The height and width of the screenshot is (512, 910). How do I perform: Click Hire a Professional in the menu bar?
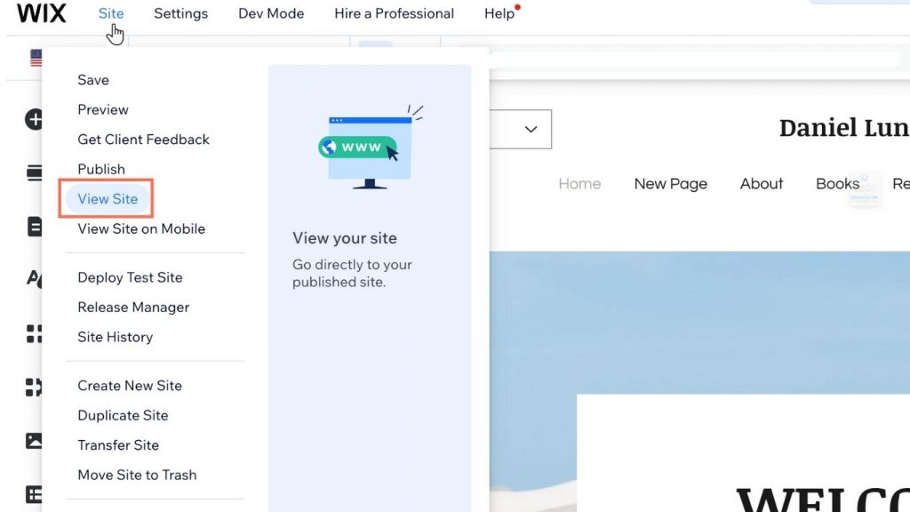(x=394, y=13)
